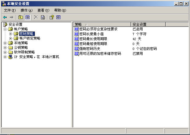
Task: Open the 文件(F) menu
Action: point(10,10)
